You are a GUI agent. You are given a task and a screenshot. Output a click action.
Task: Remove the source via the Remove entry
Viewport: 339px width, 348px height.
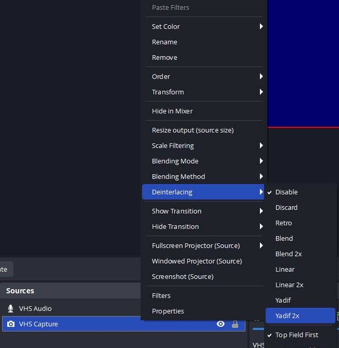tap(164, 57)
